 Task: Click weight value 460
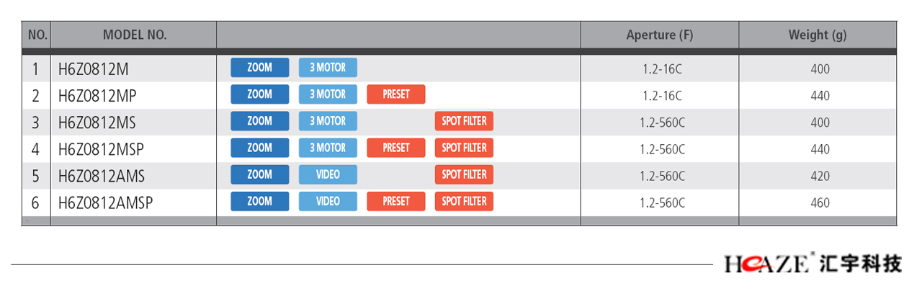pyautogui.click(x=820, y=203)
